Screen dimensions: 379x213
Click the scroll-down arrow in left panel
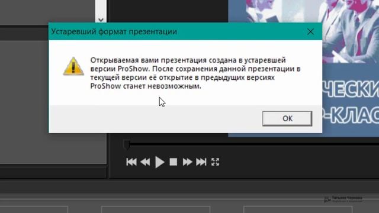tap(101, 20)
